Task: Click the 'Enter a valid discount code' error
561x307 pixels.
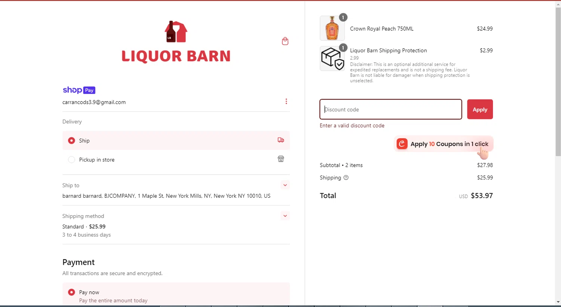Action: point(352,126)
